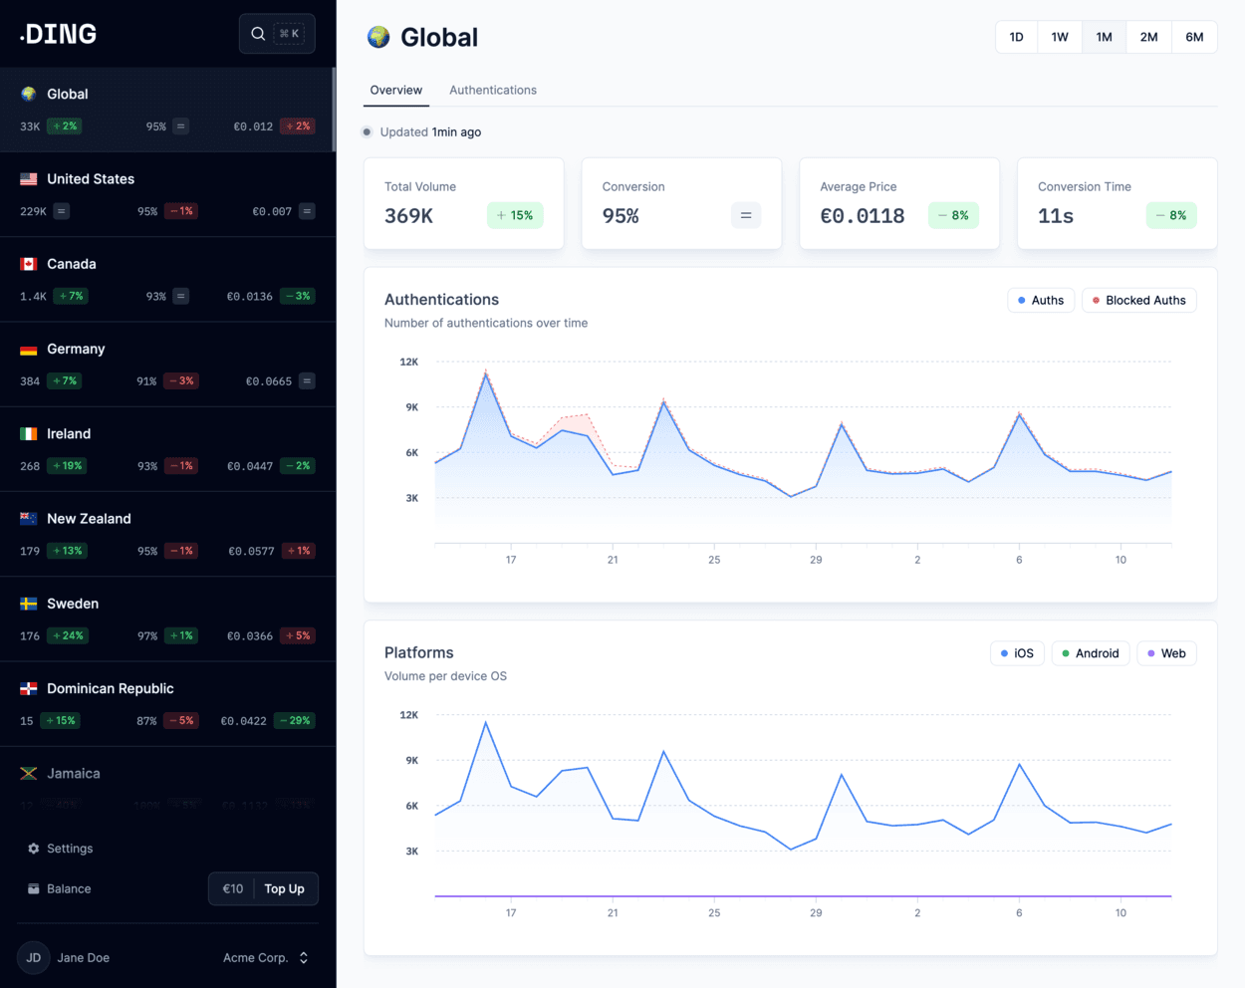Open Settings via the gear icon
The image size is (1245, 988).
point(34,849)
